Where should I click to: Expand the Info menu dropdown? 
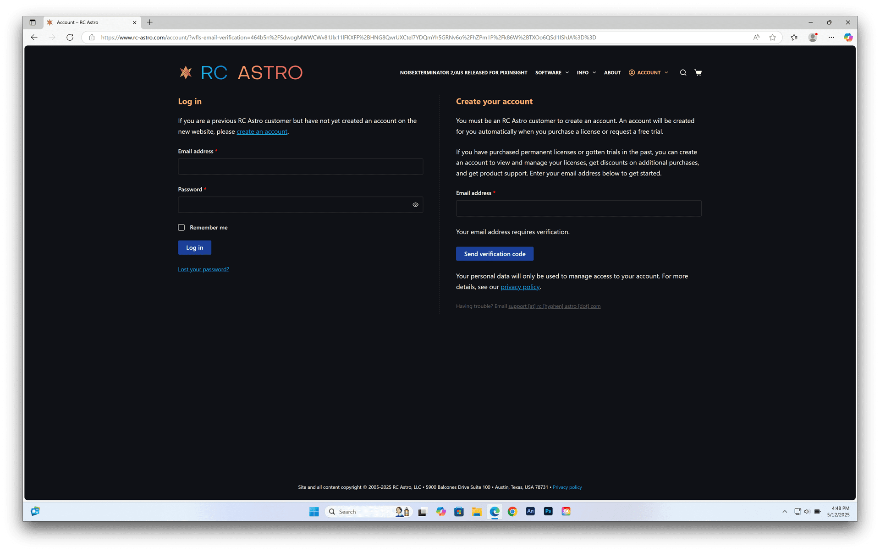586,72
